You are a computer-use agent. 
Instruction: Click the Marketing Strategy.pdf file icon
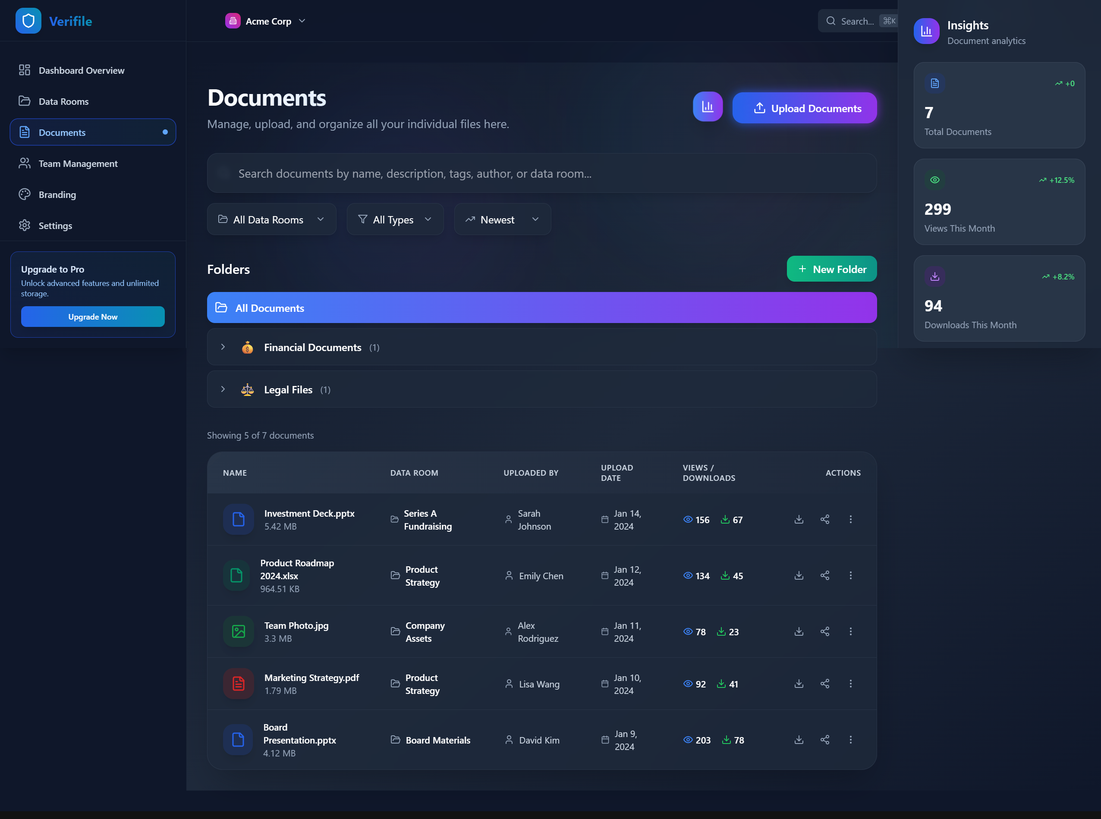click(238, 683)
